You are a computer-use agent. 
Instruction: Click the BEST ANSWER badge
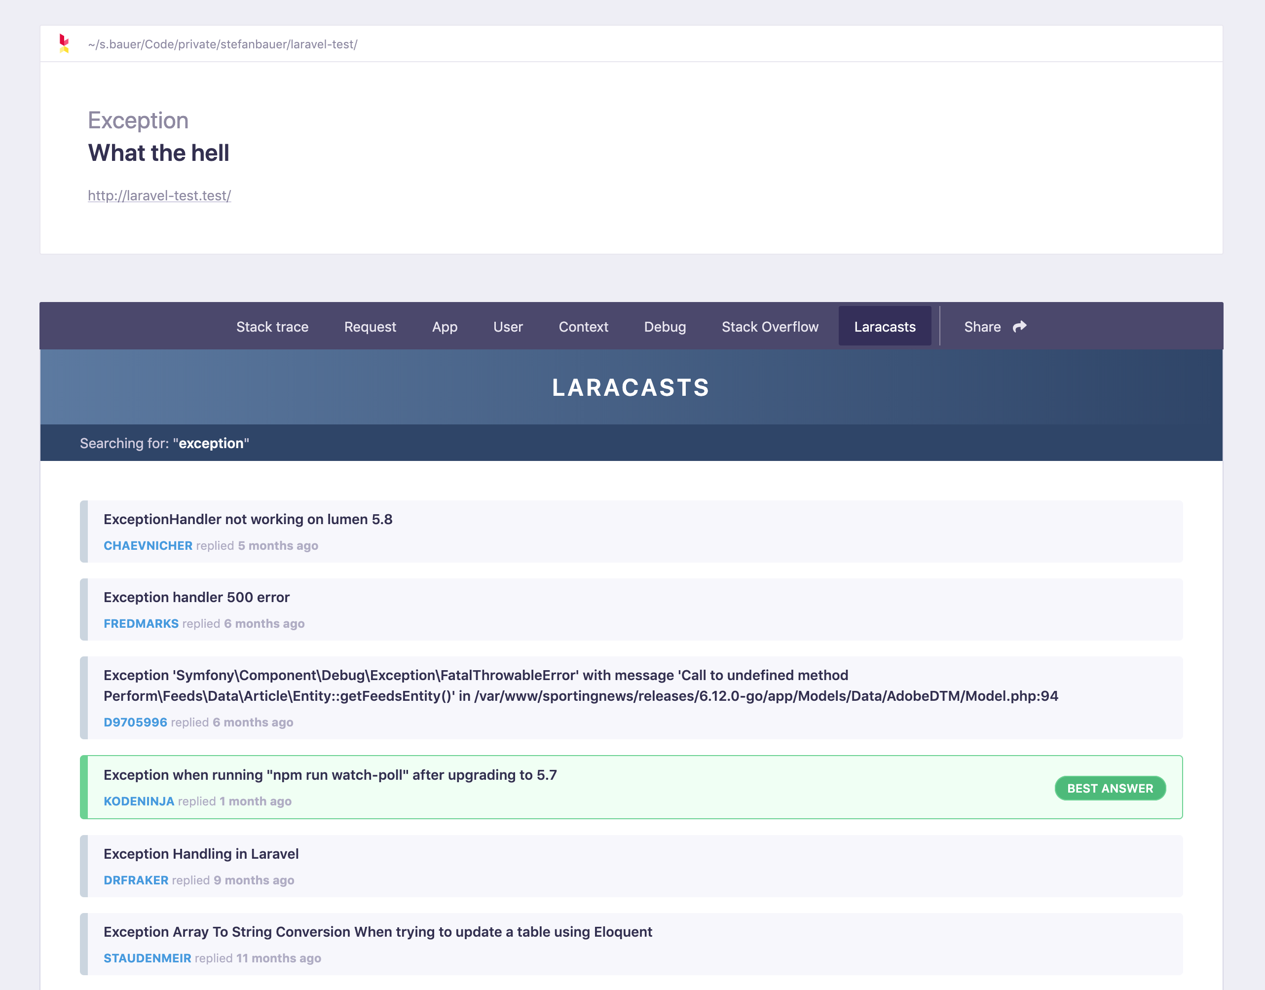pyautogui.click(x=1109, y=788)
